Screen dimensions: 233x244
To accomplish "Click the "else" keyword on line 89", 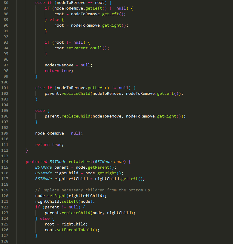I will click(x=54, y=20).
